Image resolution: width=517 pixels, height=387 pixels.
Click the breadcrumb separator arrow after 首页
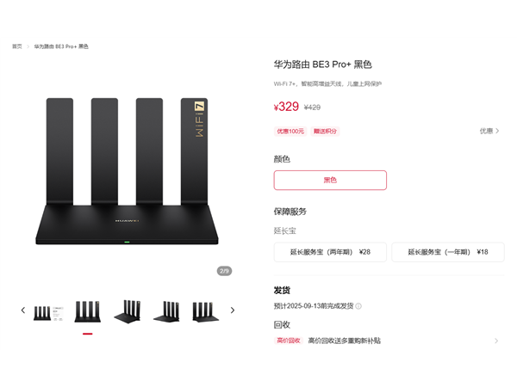(x=28, y=46)
